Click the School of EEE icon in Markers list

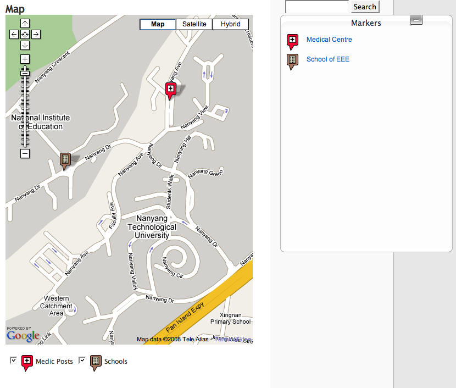click(x=293, y=62)
